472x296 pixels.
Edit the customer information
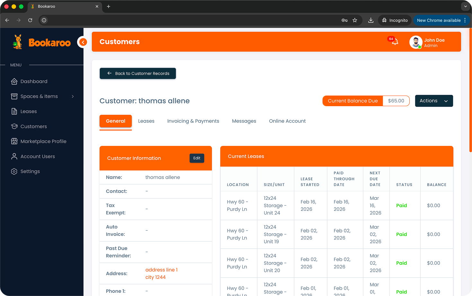click(197, 158)
